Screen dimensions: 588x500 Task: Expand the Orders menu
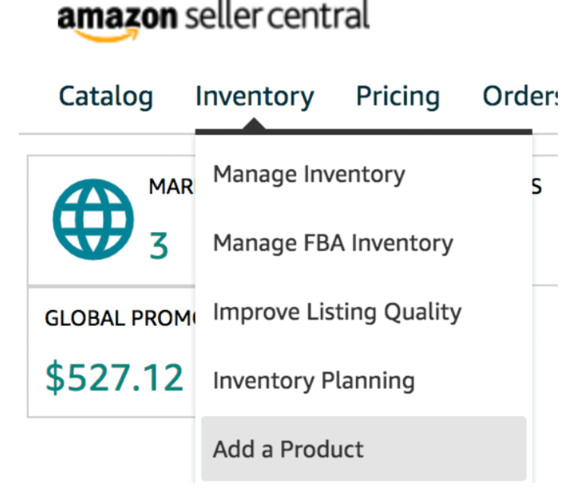(x=519, y=97)
